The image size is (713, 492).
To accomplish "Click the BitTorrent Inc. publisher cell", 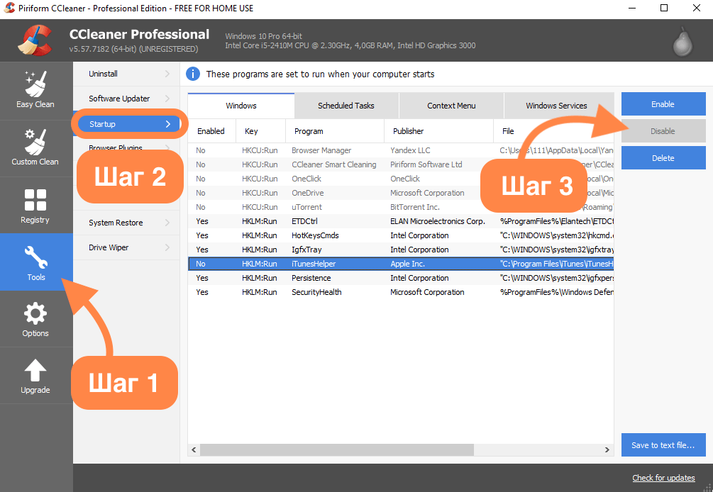I will (415, 207).
